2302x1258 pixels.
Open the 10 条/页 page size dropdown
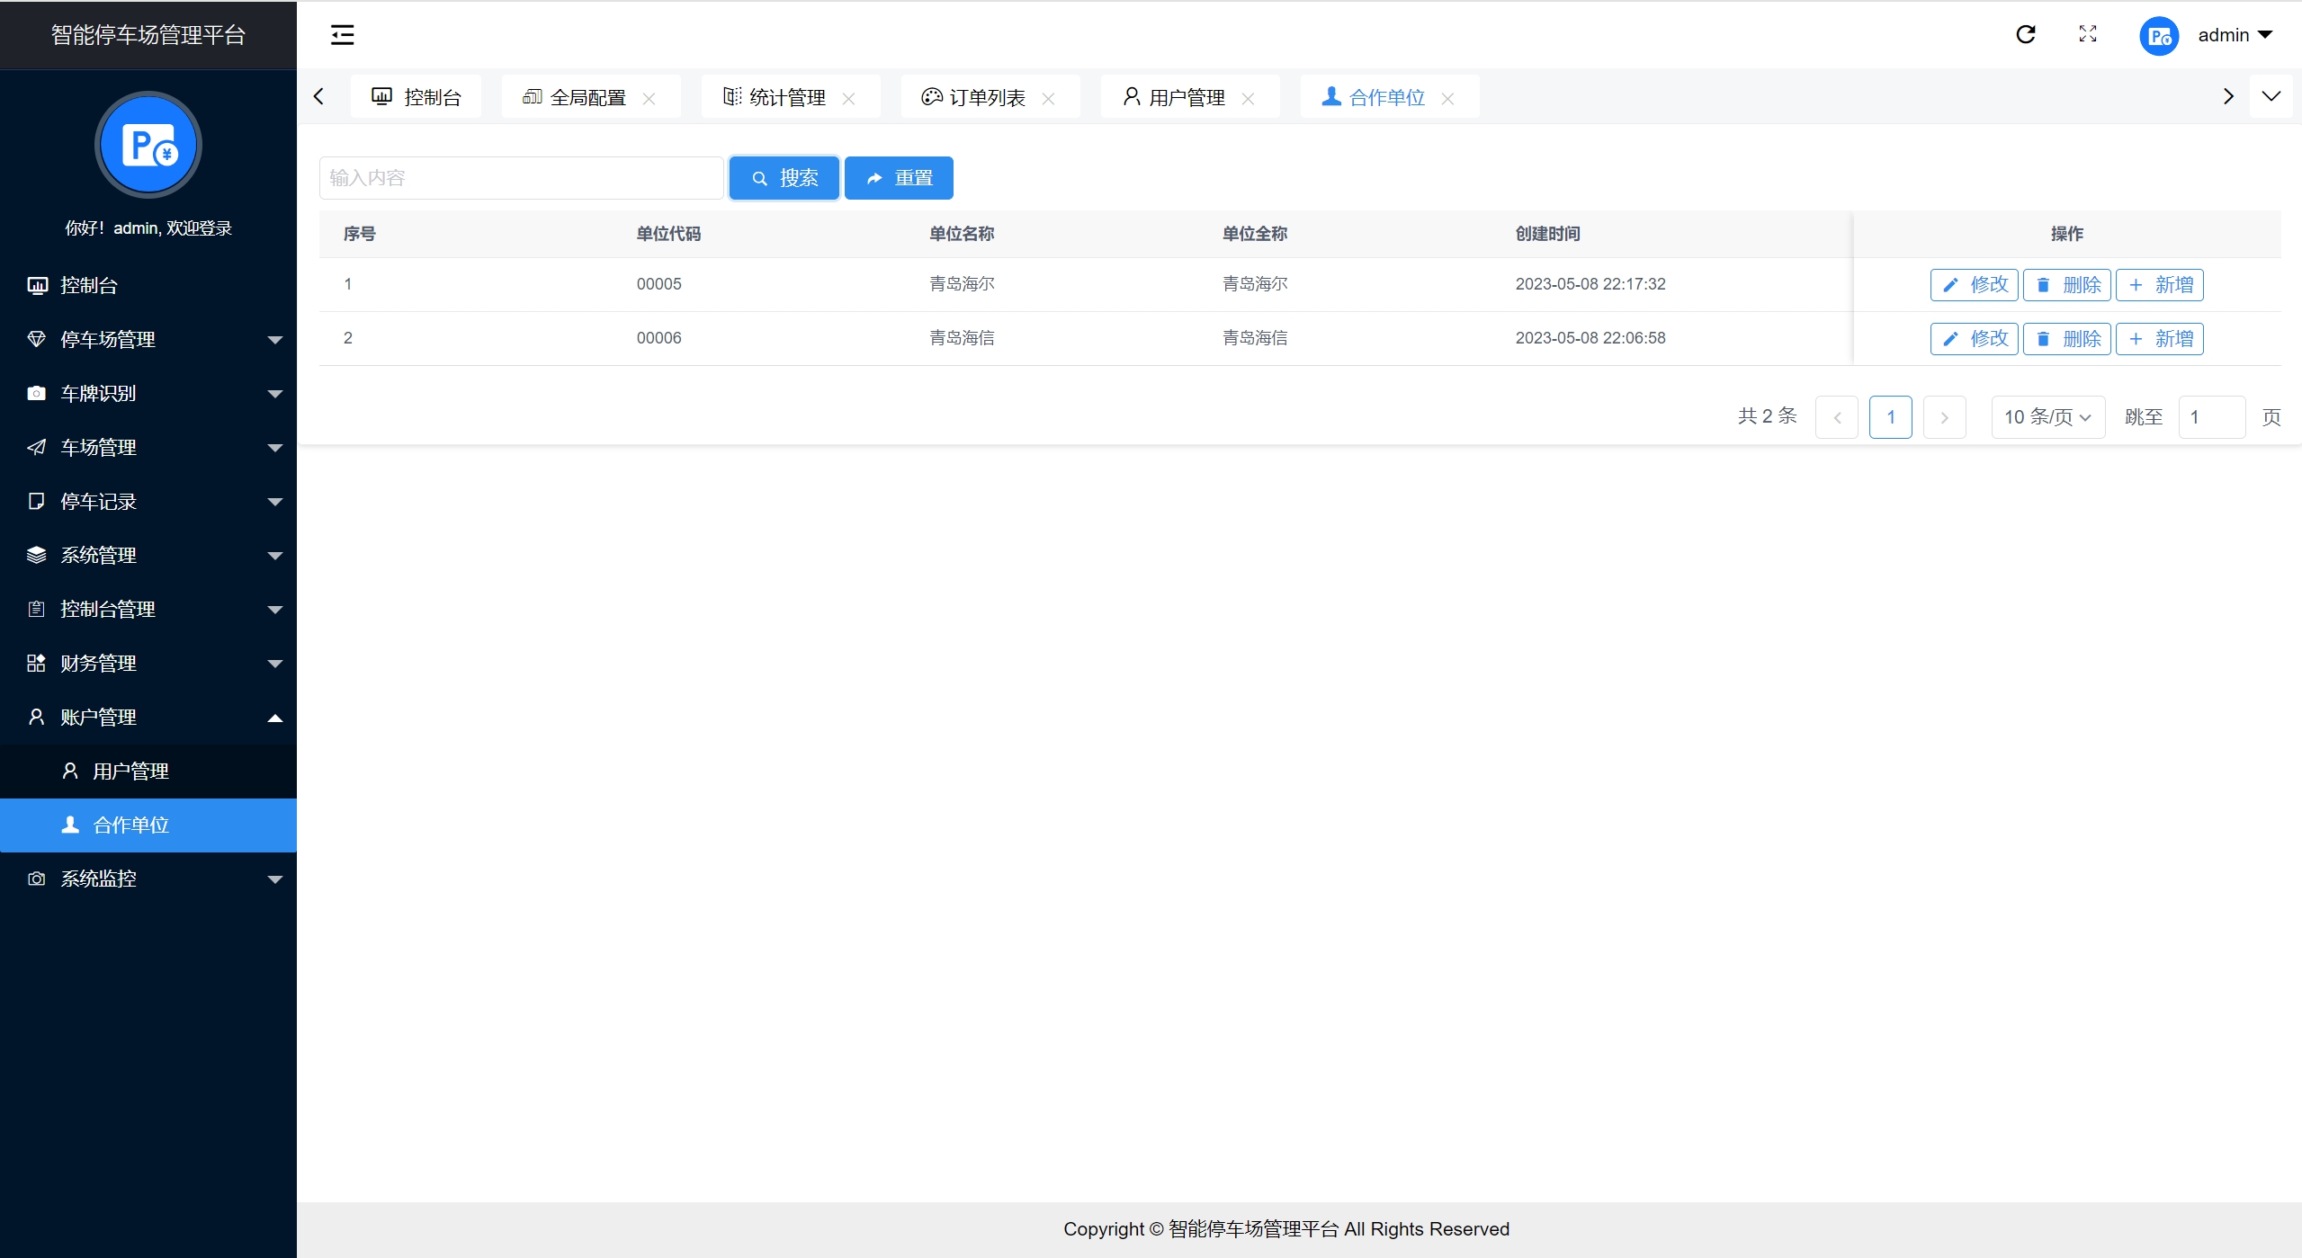pos(2047,417)
